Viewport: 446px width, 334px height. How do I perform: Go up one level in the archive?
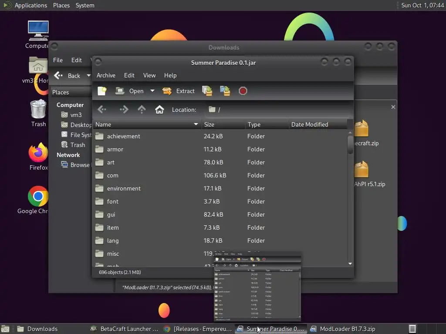coord(142,109)
